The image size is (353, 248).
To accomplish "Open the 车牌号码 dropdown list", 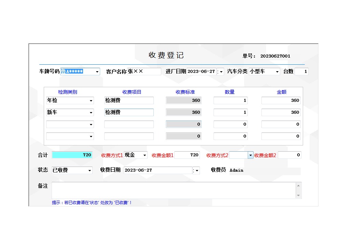I will click(97, 72).
